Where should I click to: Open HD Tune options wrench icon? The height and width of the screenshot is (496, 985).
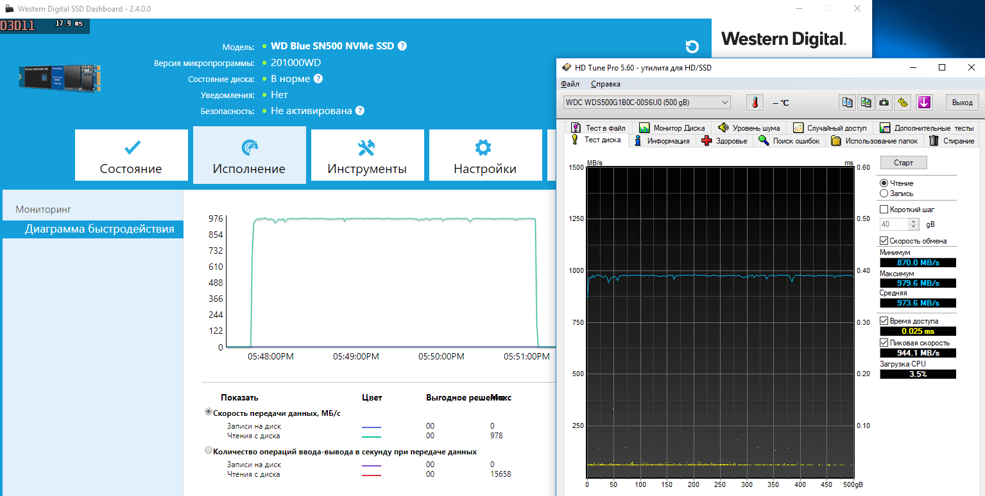click(903, 103)
